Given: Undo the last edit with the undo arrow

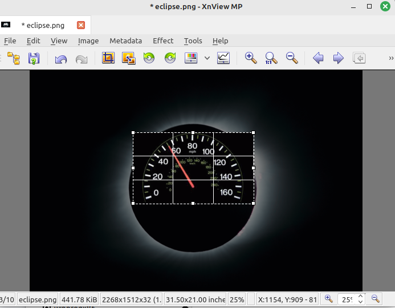Looking at the screenshot, I should (61, 59).
